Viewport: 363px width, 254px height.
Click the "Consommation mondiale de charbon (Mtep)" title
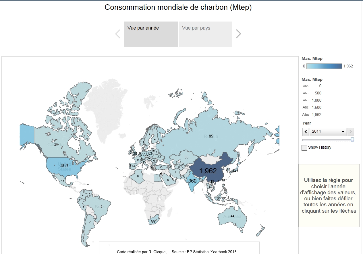click(178, 7)
